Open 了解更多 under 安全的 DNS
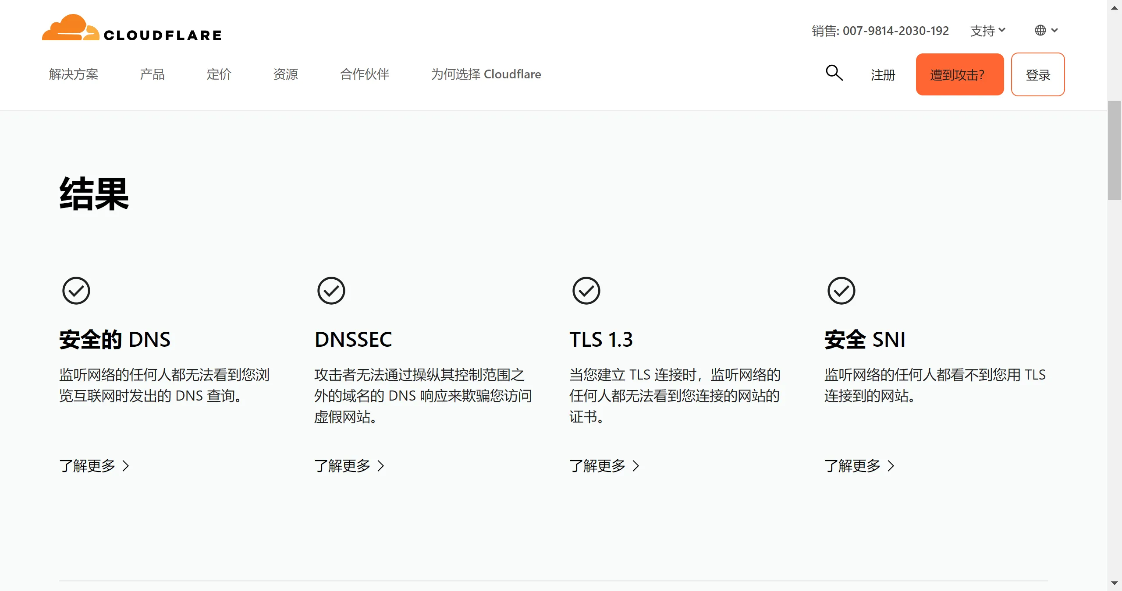Viewport: 1122px width, 591px height. coord(87,466)
